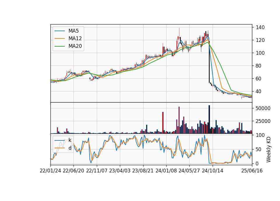Click the 24/05/27 date tick label
This screenshot has width=280, height=201.
tap(189, 171)
